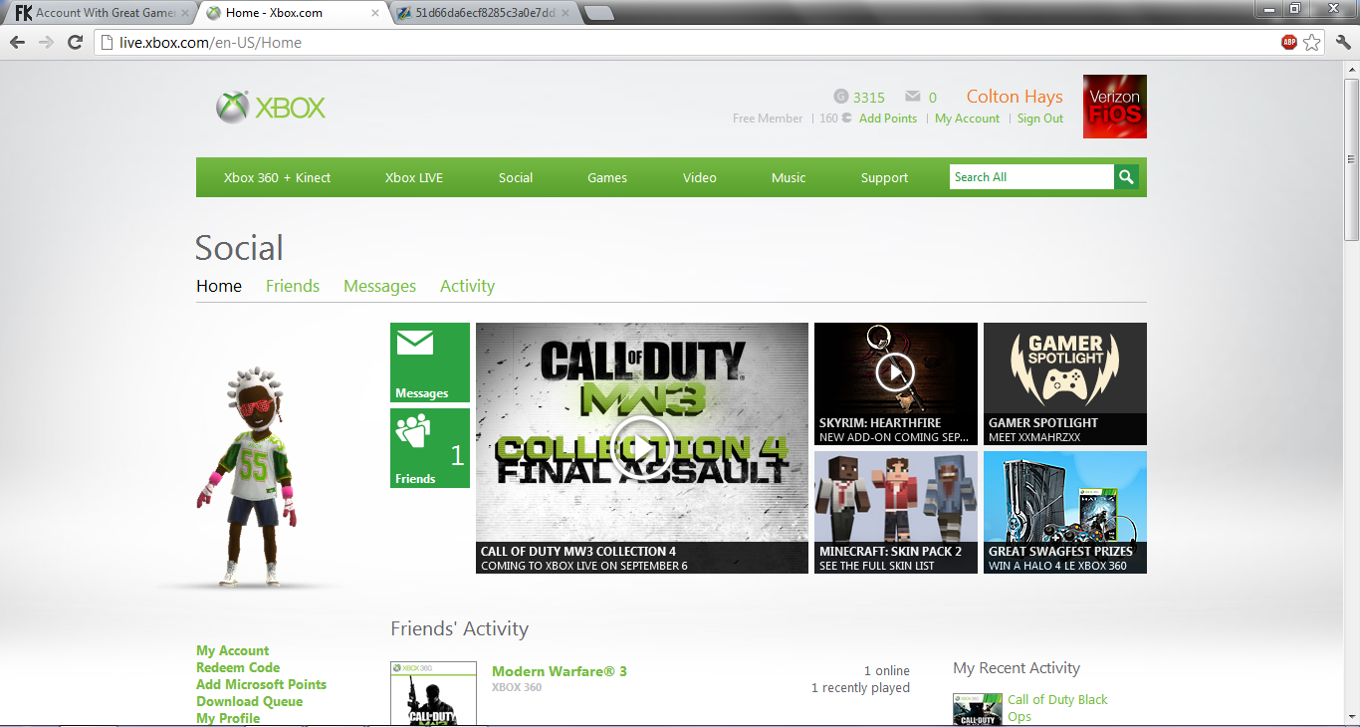Close the Account With Great Gamer tab
Image resolution: width=1360 pixels, height=727 pixels.
185,13
